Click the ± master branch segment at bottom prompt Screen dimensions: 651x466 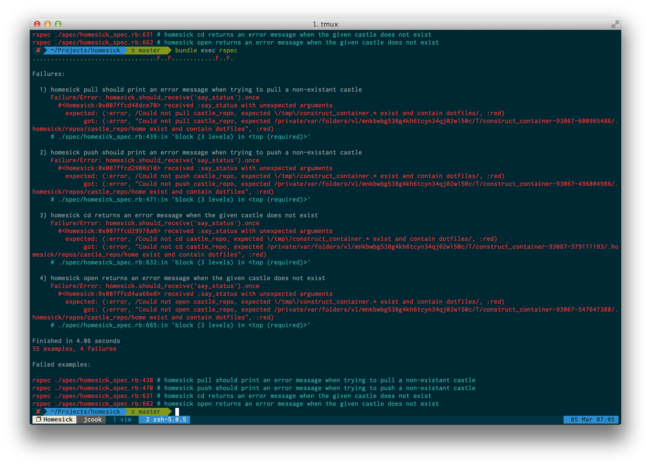pyautogui.click(x=146, y=412)
